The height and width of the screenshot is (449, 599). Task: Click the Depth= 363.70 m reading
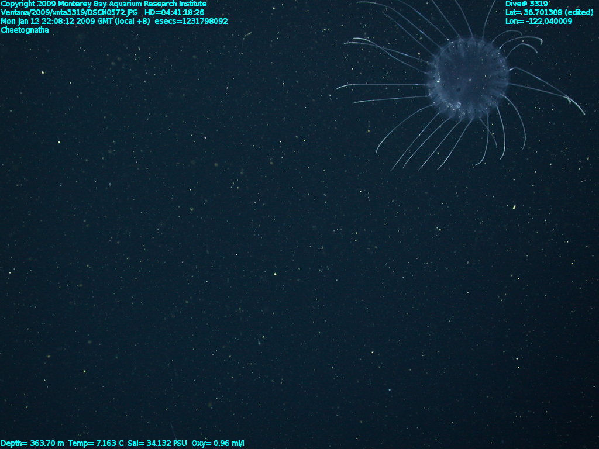pyautogui.click(x=32, y=444)
